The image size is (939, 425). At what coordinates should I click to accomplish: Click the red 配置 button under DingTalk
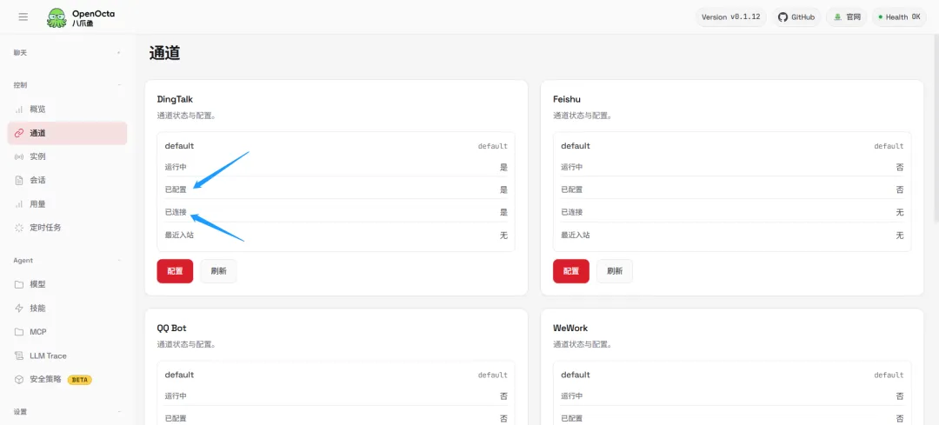[175, 271]
